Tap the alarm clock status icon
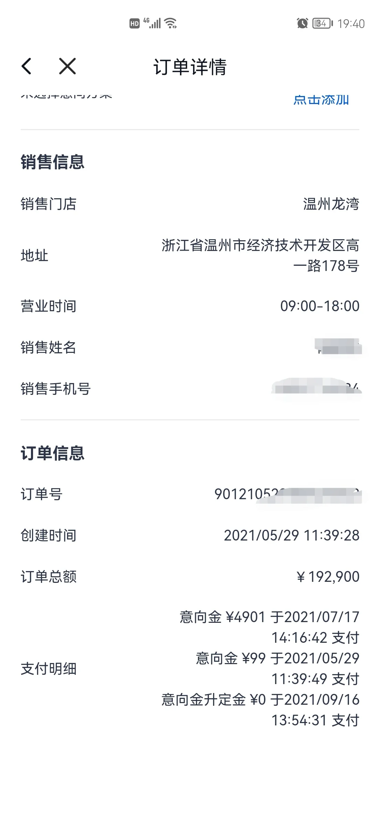The width and height of the screenshot is (380, 818). [302, 23]
